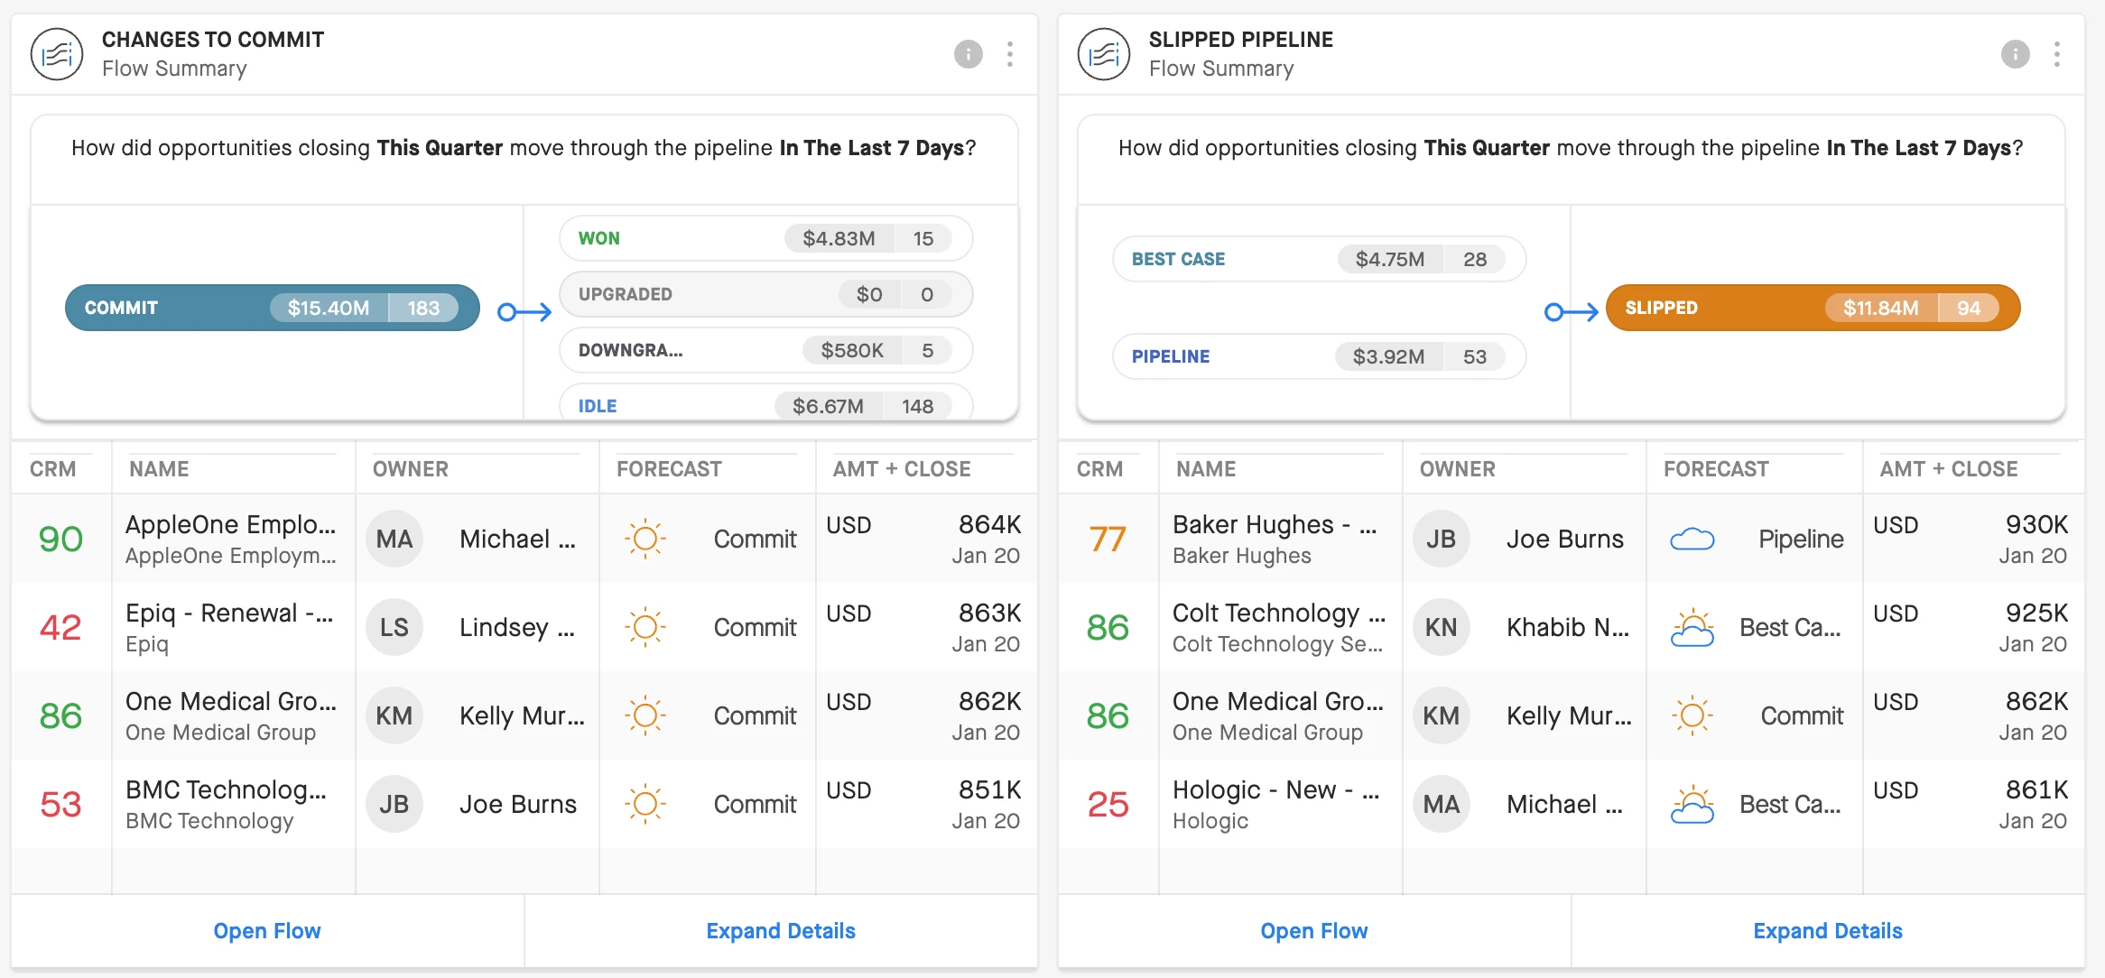This screenshot has width=2105, height=978.
Task: Click Flow Summary icon beside Changes to Commit
Action: [57, 54]
